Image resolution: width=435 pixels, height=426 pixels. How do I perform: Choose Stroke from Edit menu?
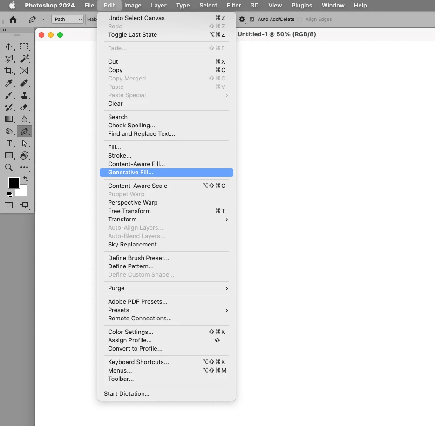[166, 156]
